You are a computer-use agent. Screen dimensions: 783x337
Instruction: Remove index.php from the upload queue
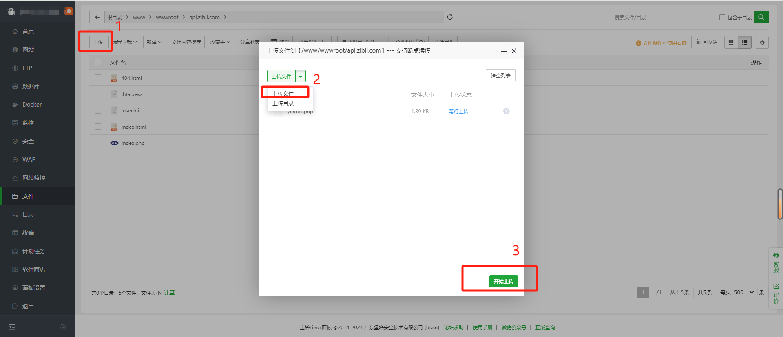coord(506,111)
